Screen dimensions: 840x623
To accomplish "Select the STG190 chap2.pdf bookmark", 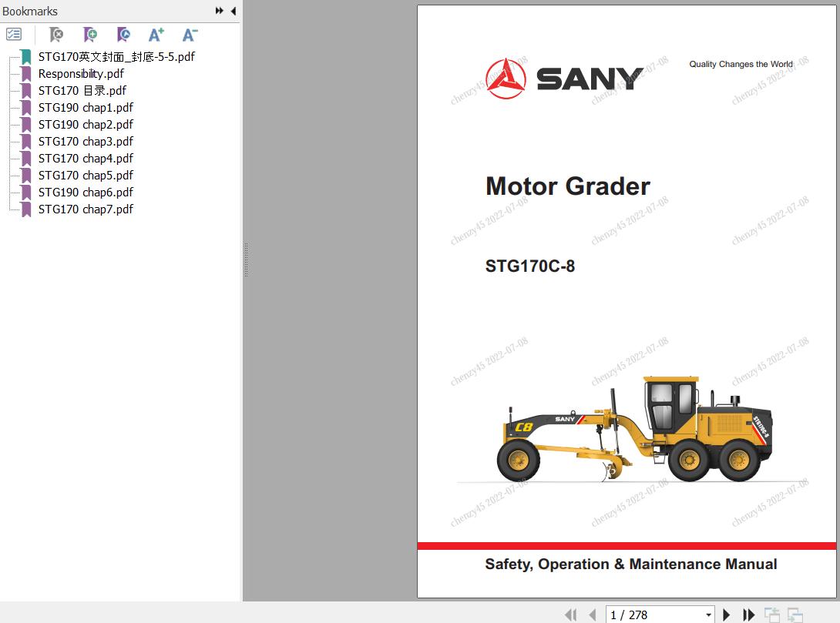I will [x=86, y=125].
